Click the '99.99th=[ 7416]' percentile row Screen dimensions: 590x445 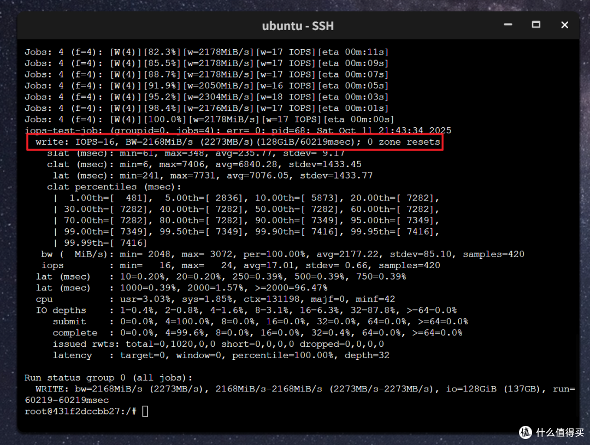tap(100, 243)
